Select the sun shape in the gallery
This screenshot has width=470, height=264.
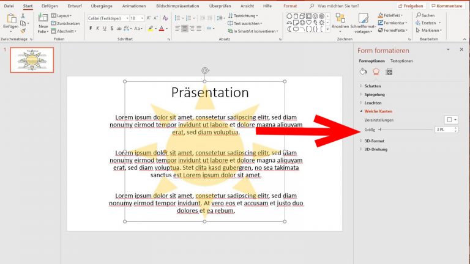322,23
